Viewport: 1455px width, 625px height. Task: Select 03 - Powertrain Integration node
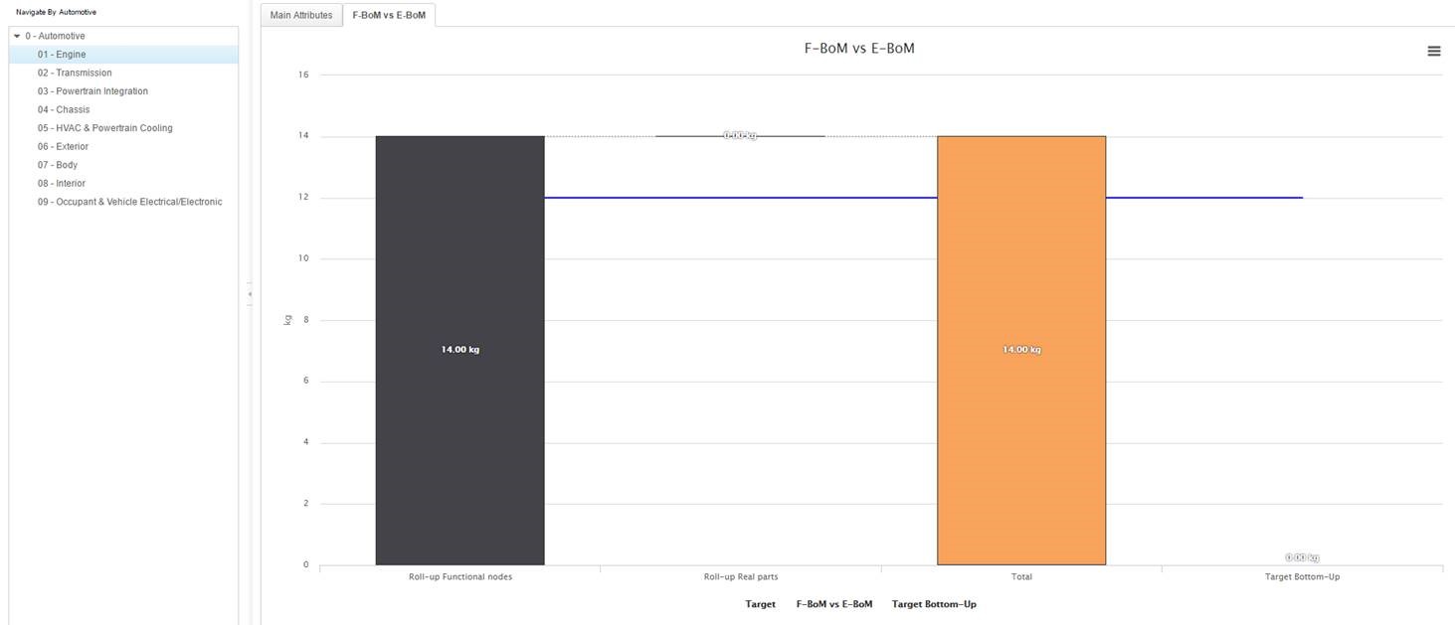[92, 91]
